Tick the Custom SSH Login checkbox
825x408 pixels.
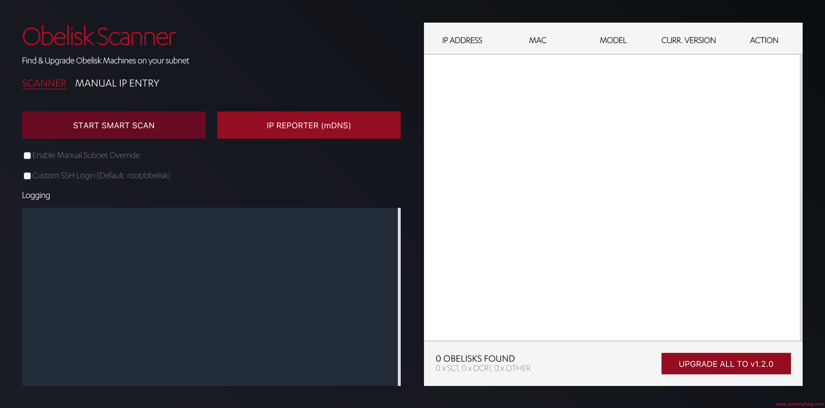click(x=27, y=176)
